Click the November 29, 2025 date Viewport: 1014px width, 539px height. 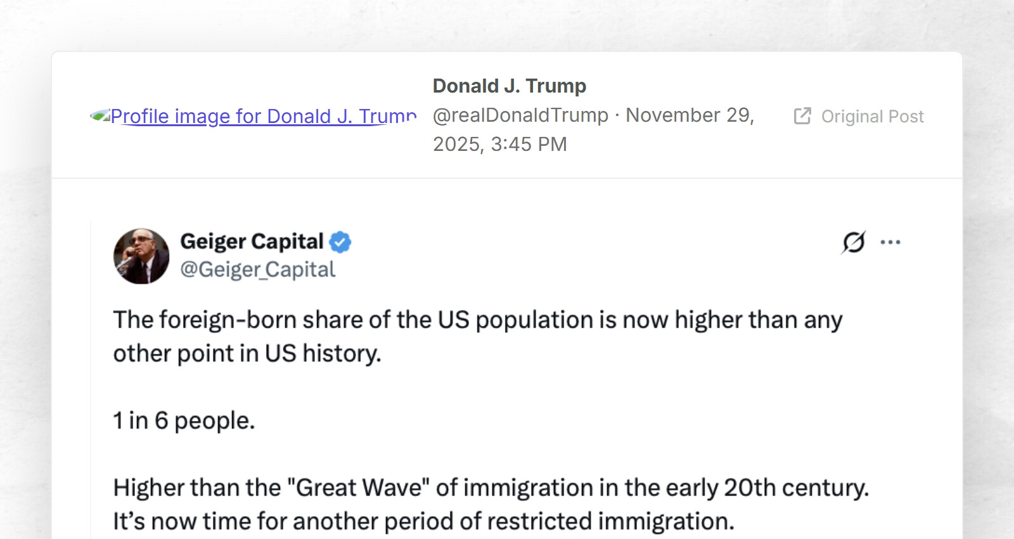(x=690, y=115)
